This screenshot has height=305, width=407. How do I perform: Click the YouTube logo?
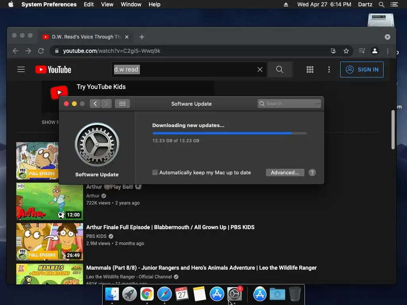pos(53,69)
